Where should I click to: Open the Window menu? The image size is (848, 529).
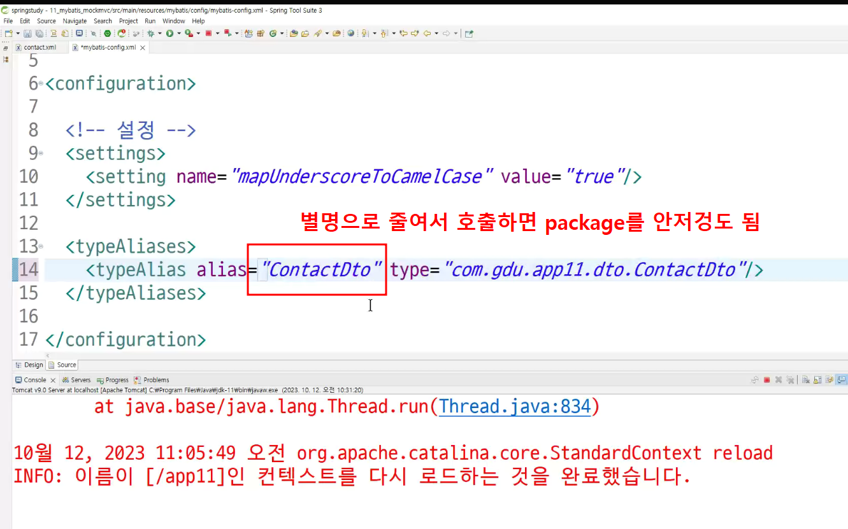pos(174,21)
